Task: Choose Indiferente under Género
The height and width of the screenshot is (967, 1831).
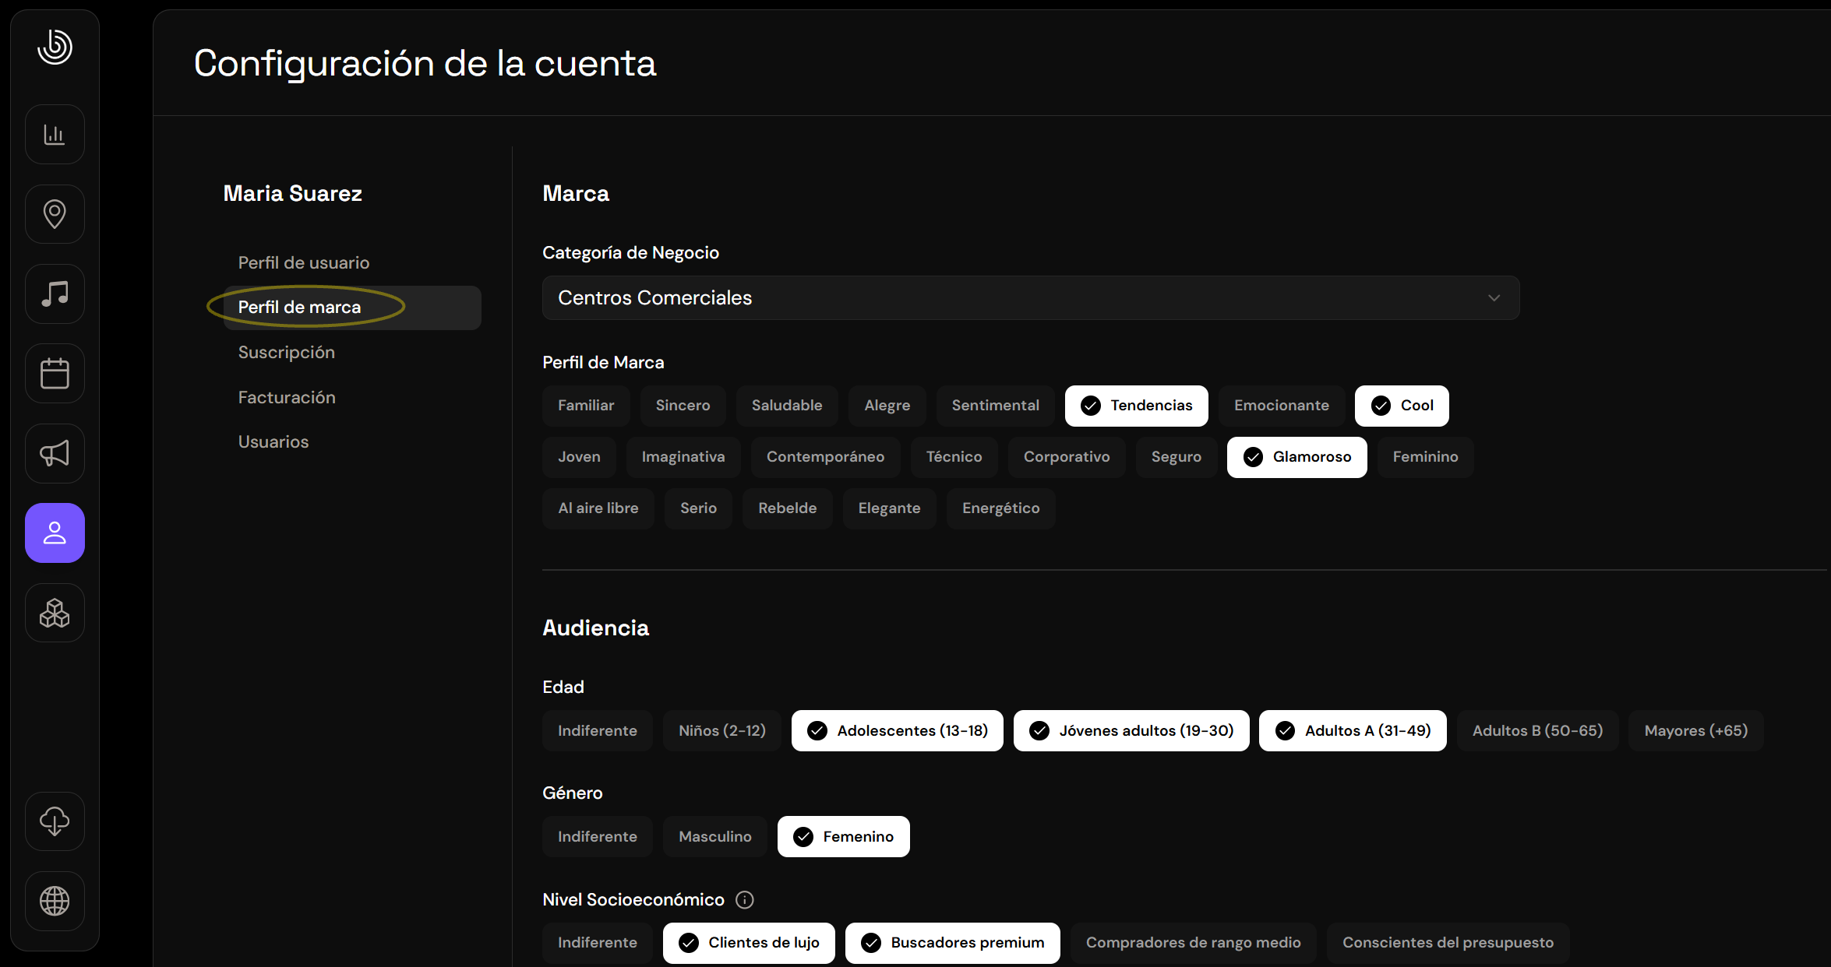Action: click(x=598, y=837)
